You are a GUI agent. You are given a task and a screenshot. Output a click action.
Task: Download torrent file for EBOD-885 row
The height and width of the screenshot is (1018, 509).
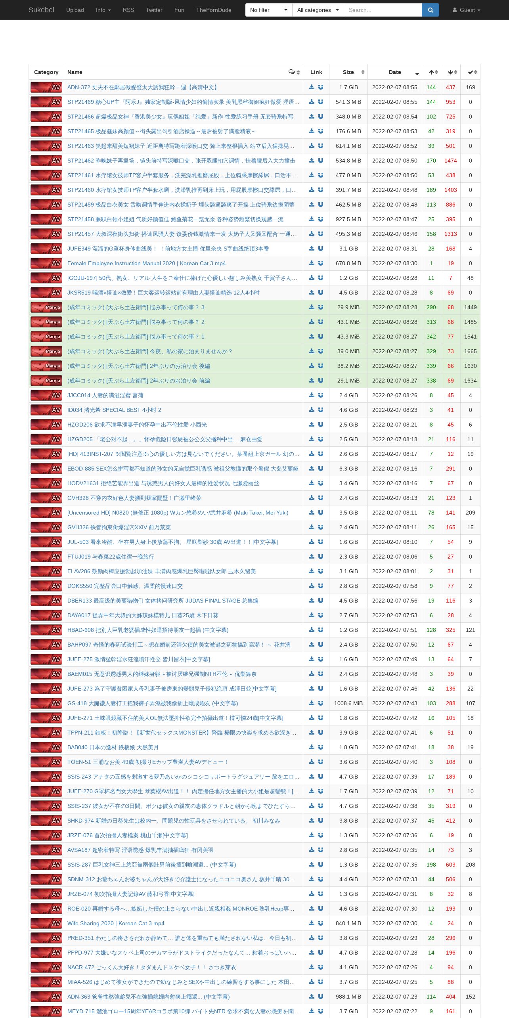(x=312, y=469)
